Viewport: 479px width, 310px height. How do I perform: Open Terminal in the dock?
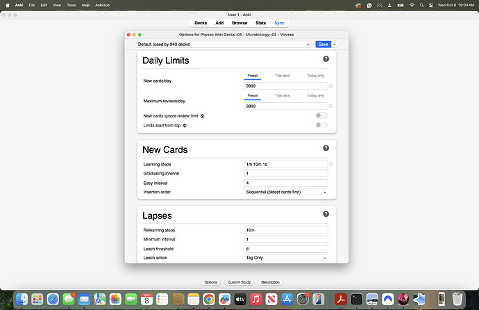click(356, 300)
